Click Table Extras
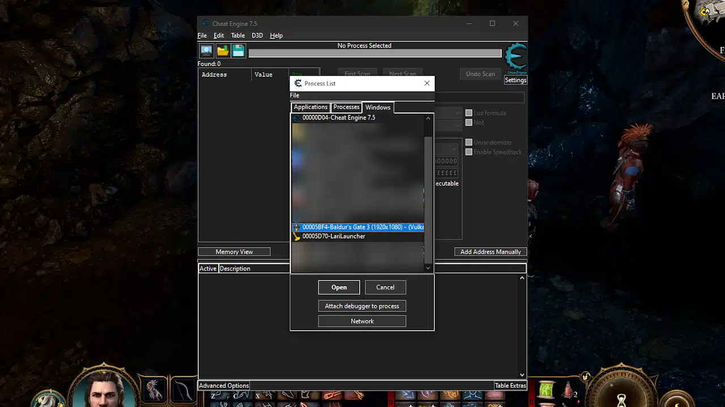Image resolution: width=725 pixels, height=407 pixels. 510,386
